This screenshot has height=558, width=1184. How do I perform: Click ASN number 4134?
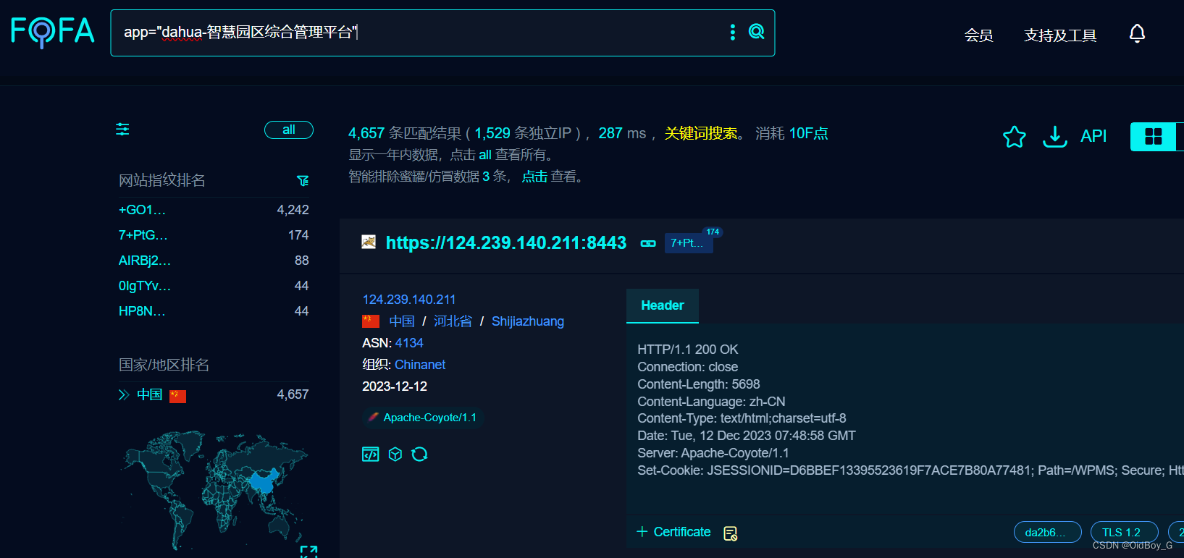pos(409,343)
